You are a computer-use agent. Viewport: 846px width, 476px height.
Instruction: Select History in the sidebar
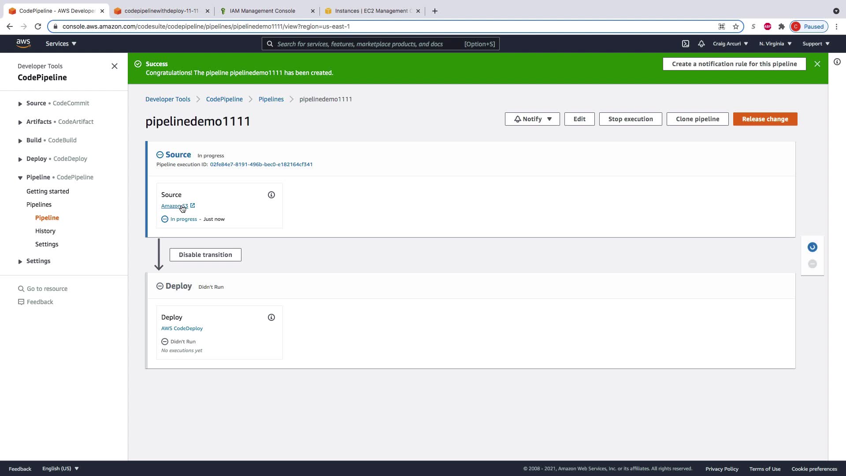click(45, 231)
